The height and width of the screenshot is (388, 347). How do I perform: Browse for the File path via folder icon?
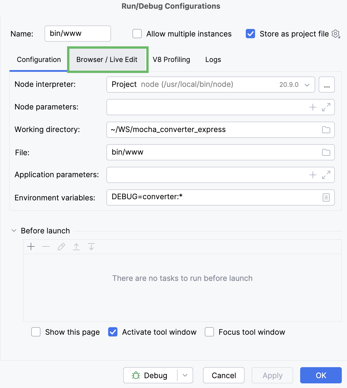[326, 152]
